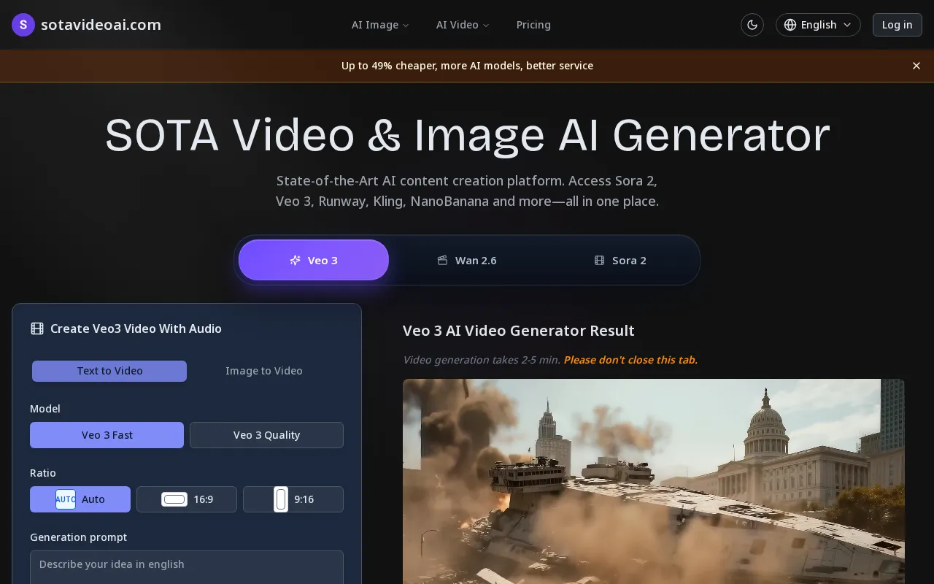Select the 16:9 aspect ratio option
934x584 pixels.
tap(187, 499)
